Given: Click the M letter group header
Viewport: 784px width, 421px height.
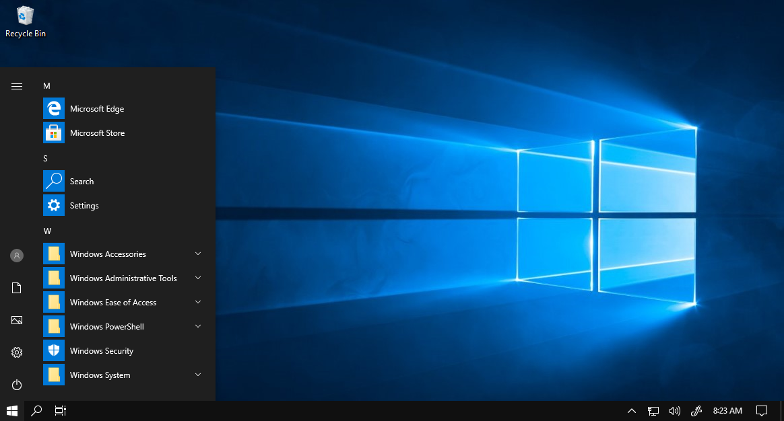Looking at the screenshot, I should click(46, 86).
